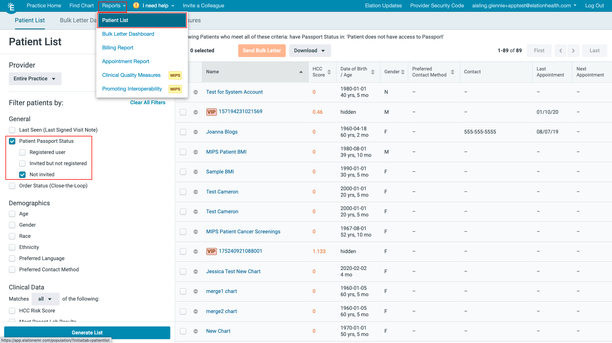Open Jessica Test New Chart patient

[x=233, y=271]
